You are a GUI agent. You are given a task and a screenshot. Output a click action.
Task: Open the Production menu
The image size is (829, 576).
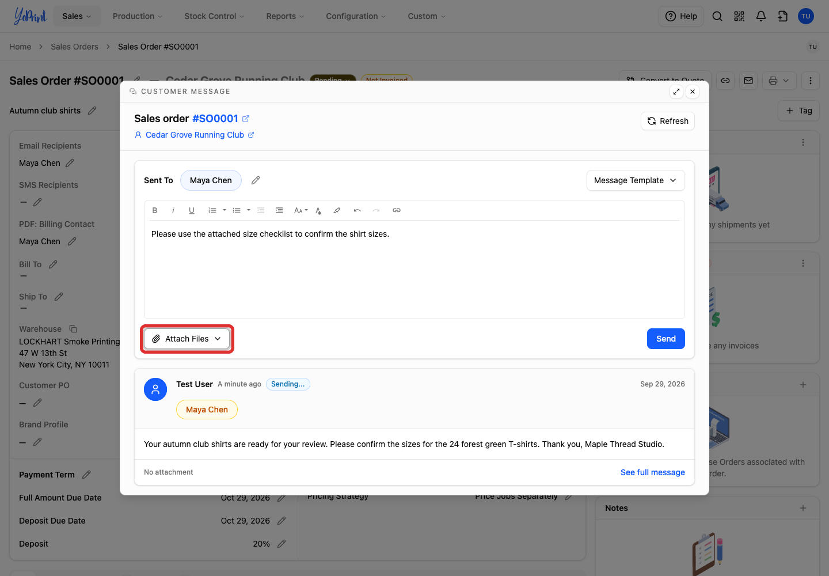click(x=138, y=16)
